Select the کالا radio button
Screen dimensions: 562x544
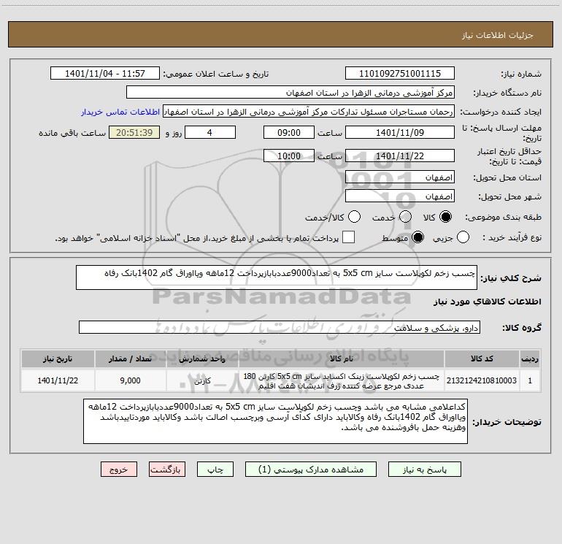click(x=445, y=217)
